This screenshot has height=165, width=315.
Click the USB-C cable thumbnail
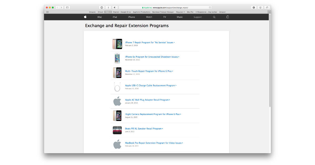[117, 87]
